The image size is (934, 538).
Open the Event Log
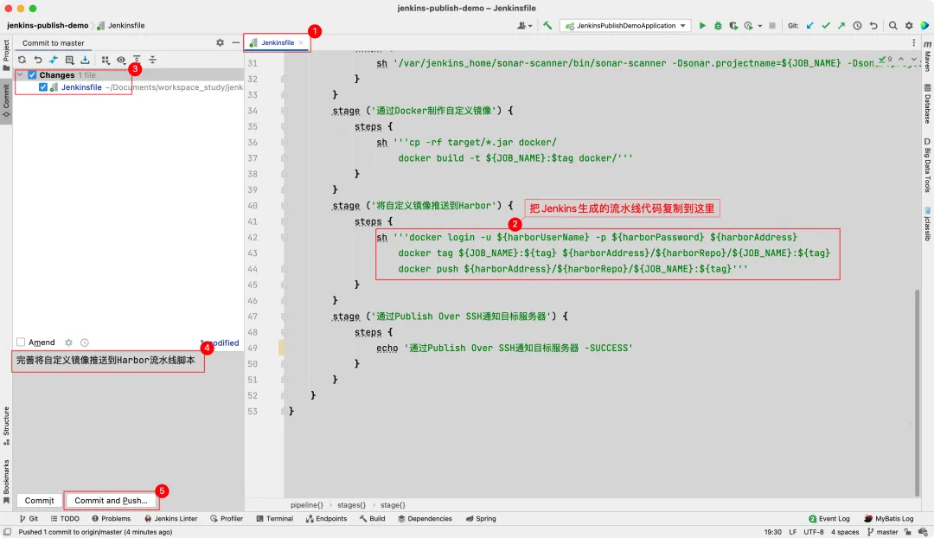(x=829, y=518)
